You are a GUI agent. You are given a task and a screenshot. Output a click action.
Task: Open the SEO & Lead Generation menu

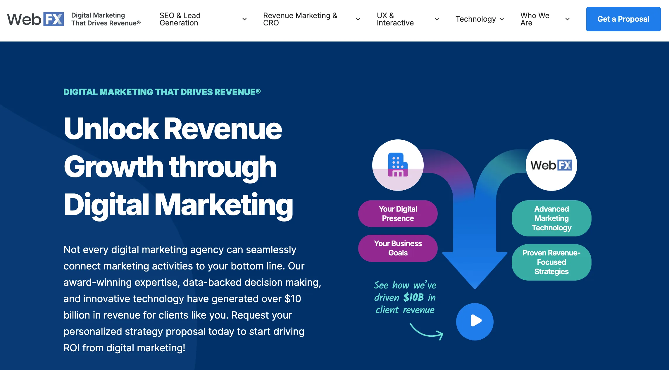(180, 19)
